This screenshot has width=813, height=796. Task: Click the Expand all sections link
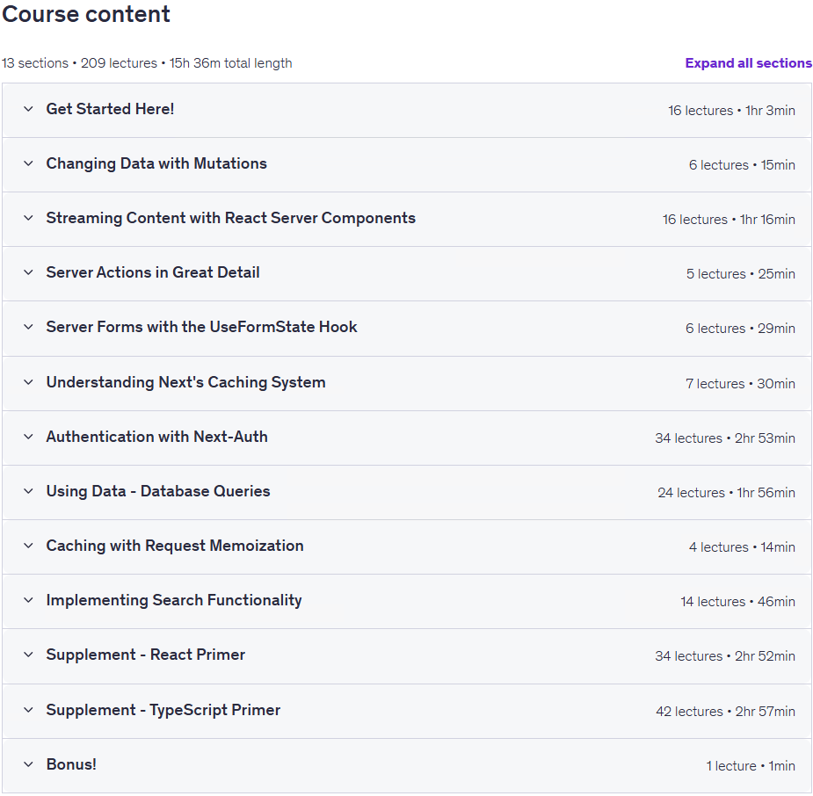[x=748, y=63]
